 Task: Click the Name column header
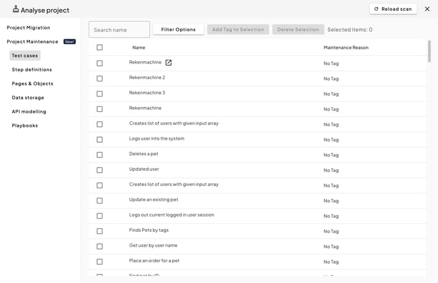coord(139,48)
